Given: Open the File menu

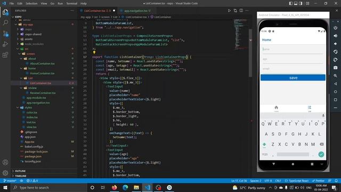Looking at the screenshot, I should 12,4.
